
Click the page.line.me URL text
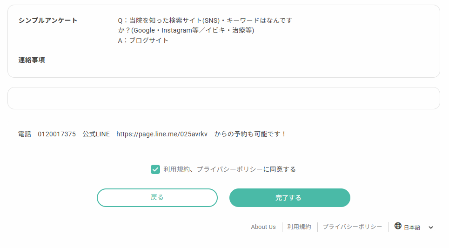click(x=162, y=134)
